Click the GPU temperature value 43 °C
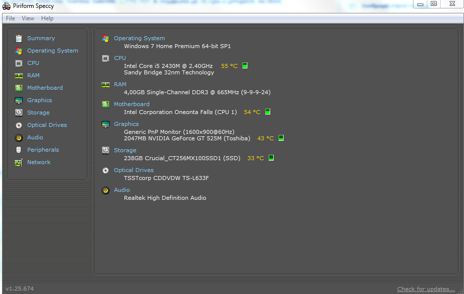This screenshot has width=464, height=294. (x=266, y=138)
